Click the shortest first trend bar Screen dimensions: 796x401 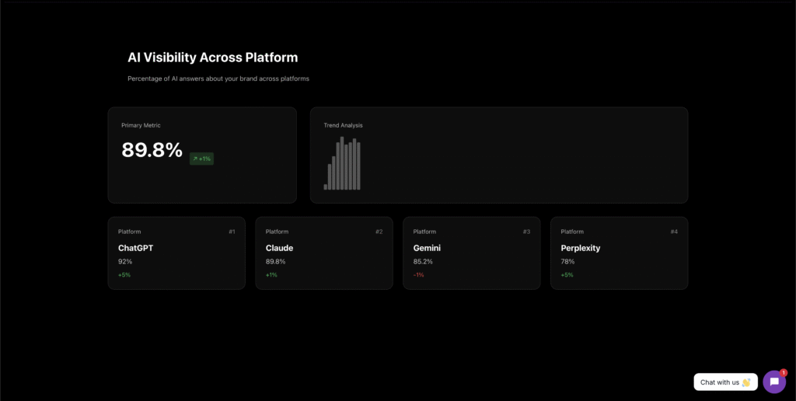(326, 187)
